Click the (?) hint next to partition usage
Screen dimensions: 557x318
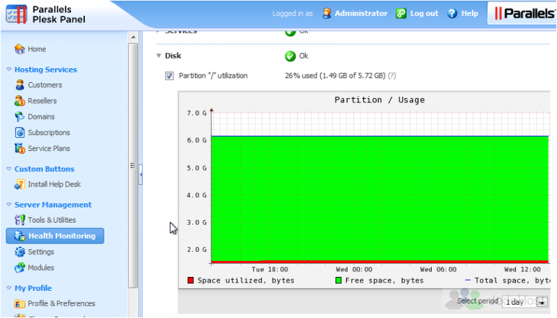point(392,76)
